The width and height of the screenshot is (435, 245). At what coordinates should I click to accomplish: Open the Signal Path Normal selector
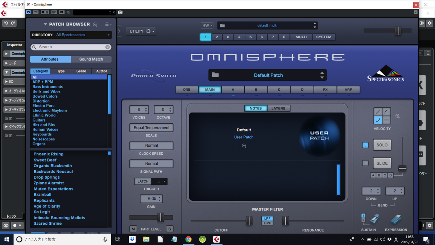click(x=152, y=164)
